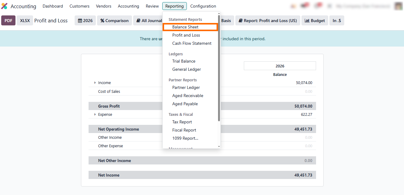Open the Comparison percent filter
Screen dimensions: 404x195
114,21
